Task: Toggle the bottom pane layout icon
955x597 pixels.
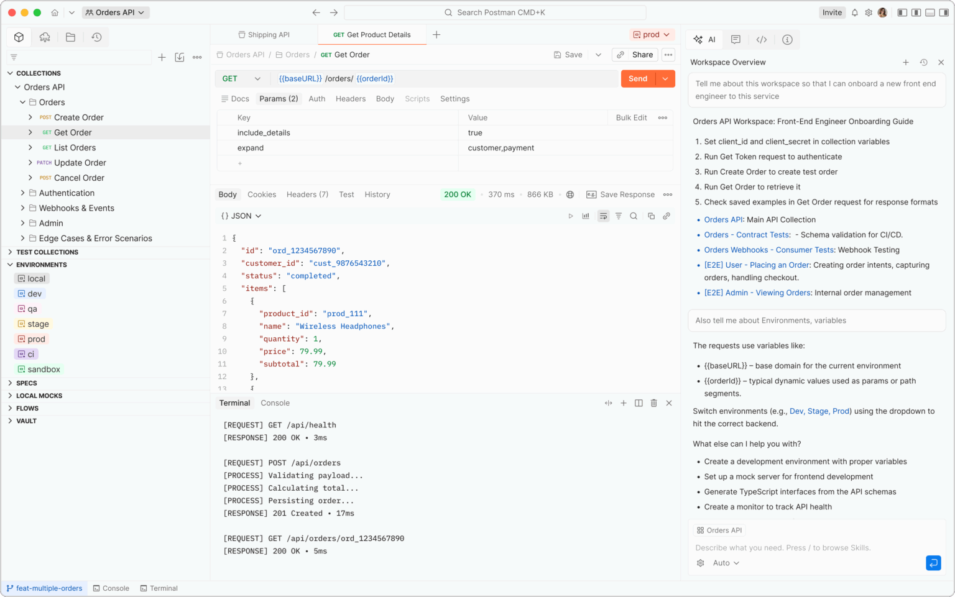Action: 930,12
